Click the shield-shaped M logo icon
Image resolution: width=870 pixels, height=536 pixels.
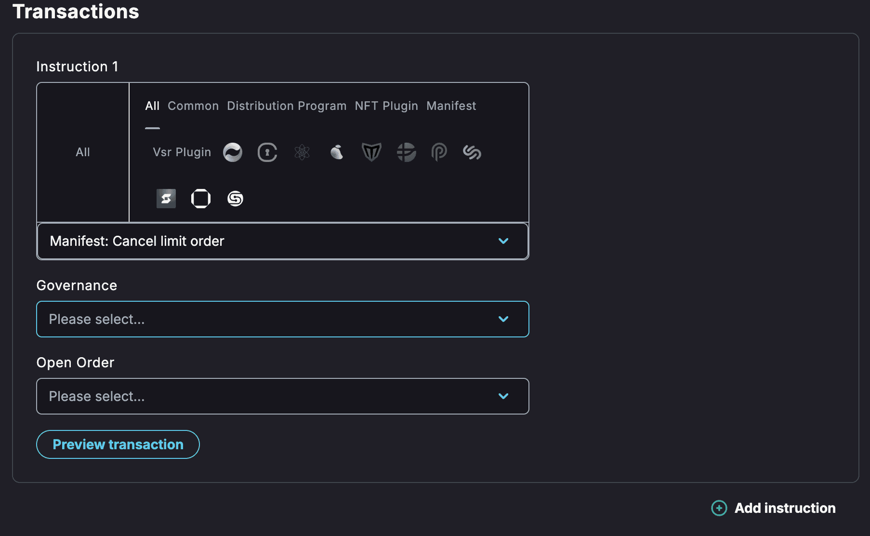tap(371, 152)
